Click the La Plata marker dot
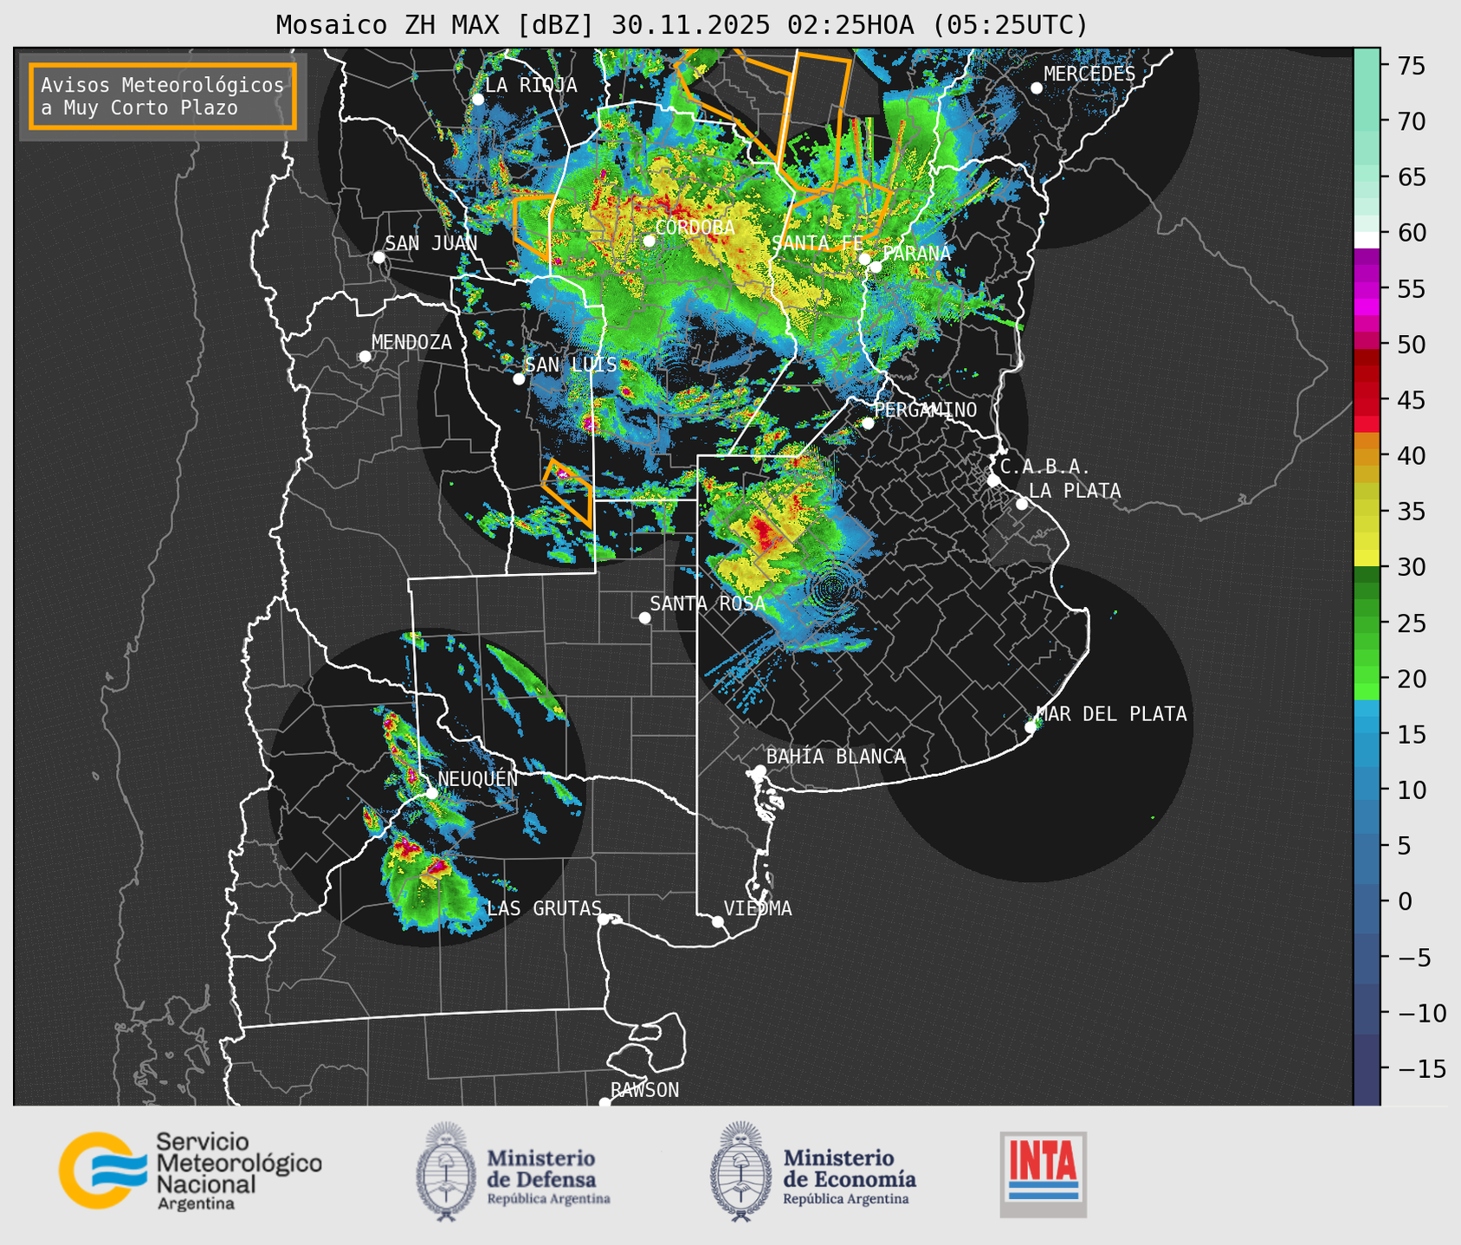 click(1022, 504)
